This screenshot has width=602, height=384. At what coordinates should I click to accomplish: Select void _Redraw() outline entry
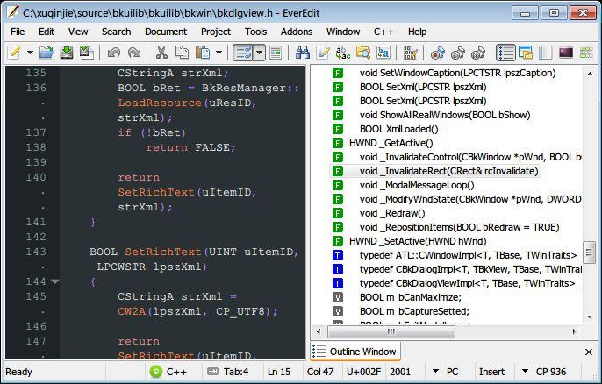[392, 213]
